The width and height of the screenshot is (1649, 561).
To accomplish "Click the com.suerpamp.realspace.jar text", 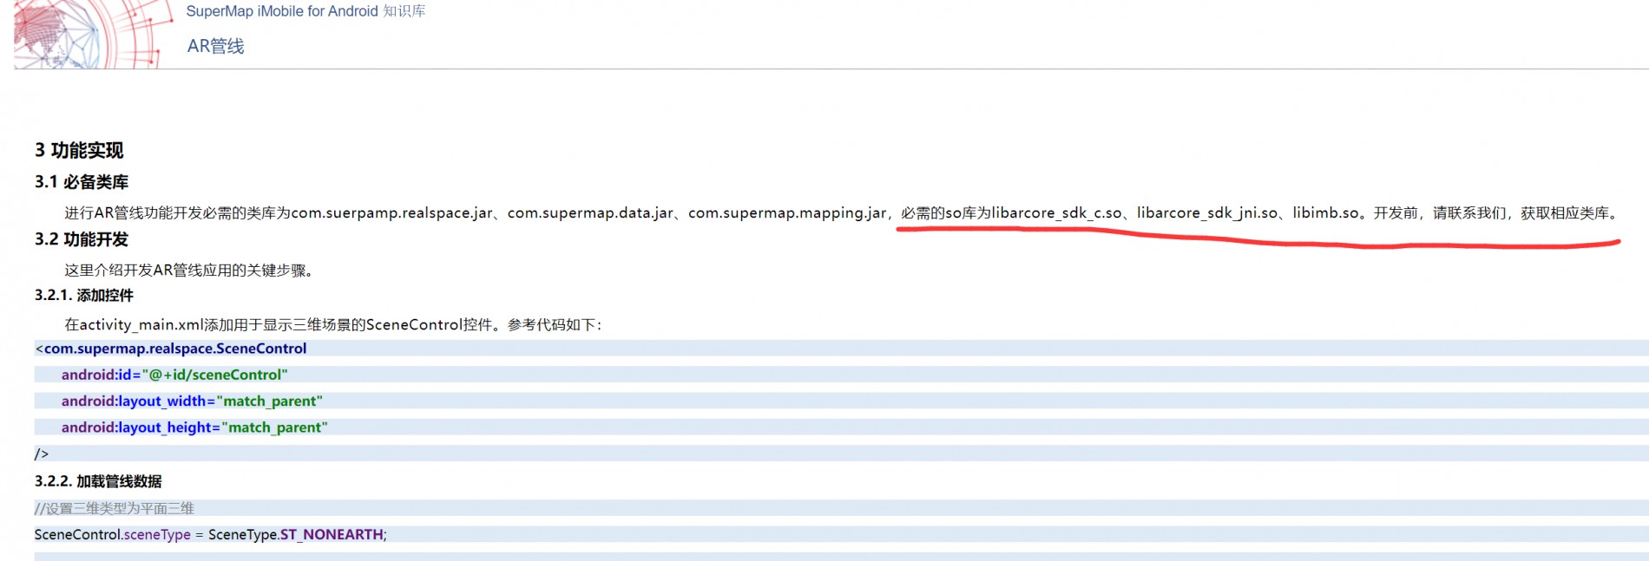I will 391,213.
